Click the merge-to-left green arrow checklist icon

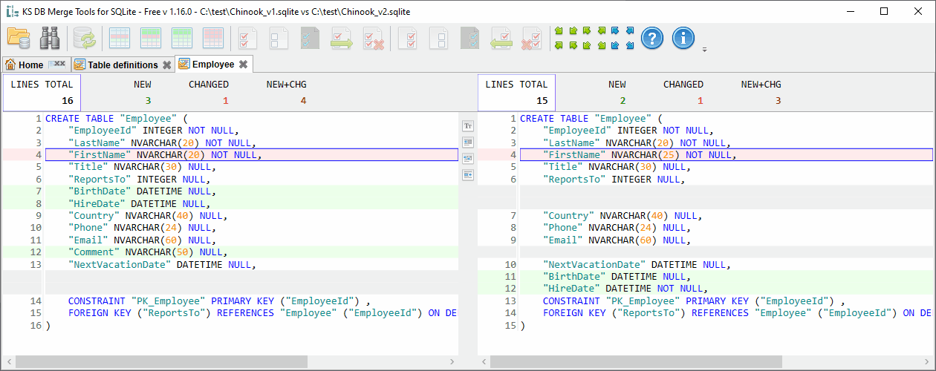click(501, 37)
